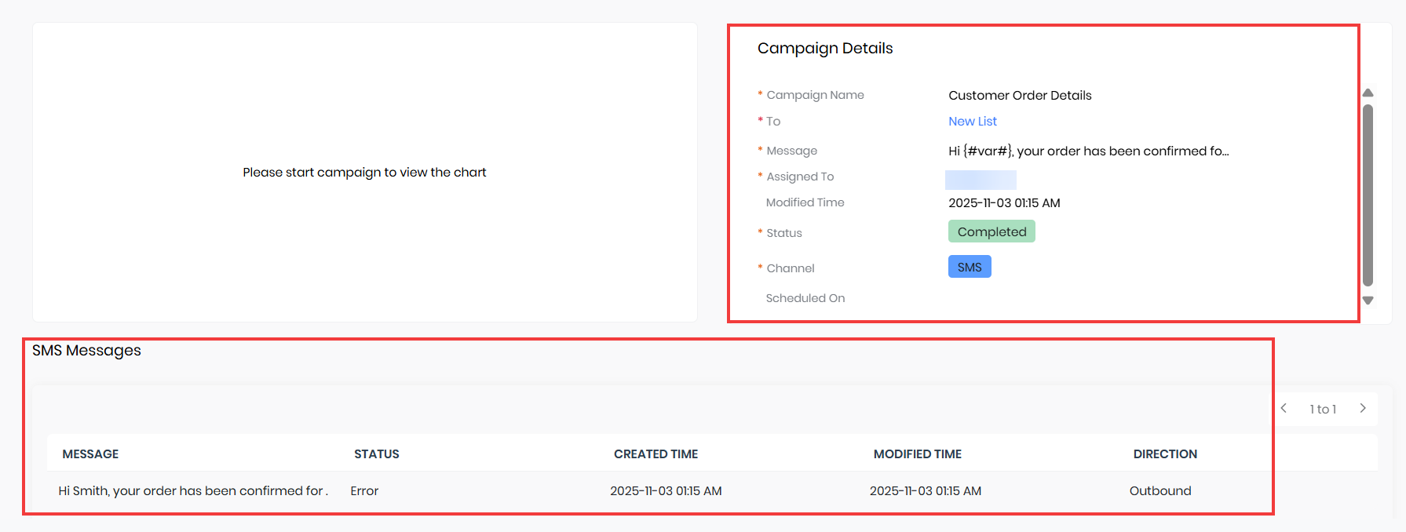Sort by the MESSAGE column header

(x=90, y=454)
